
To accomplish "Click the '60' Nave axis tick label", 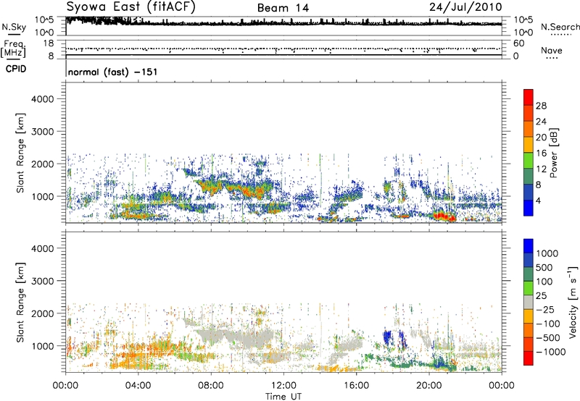I will point(518,43).
